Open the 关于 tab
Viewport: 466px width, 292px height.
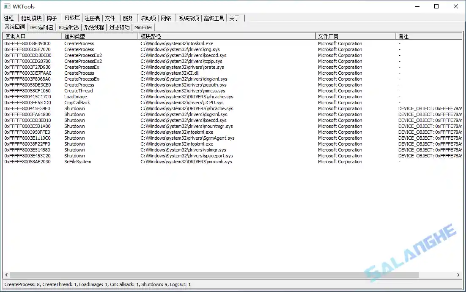pyautogui.click(x=234, y=18)
